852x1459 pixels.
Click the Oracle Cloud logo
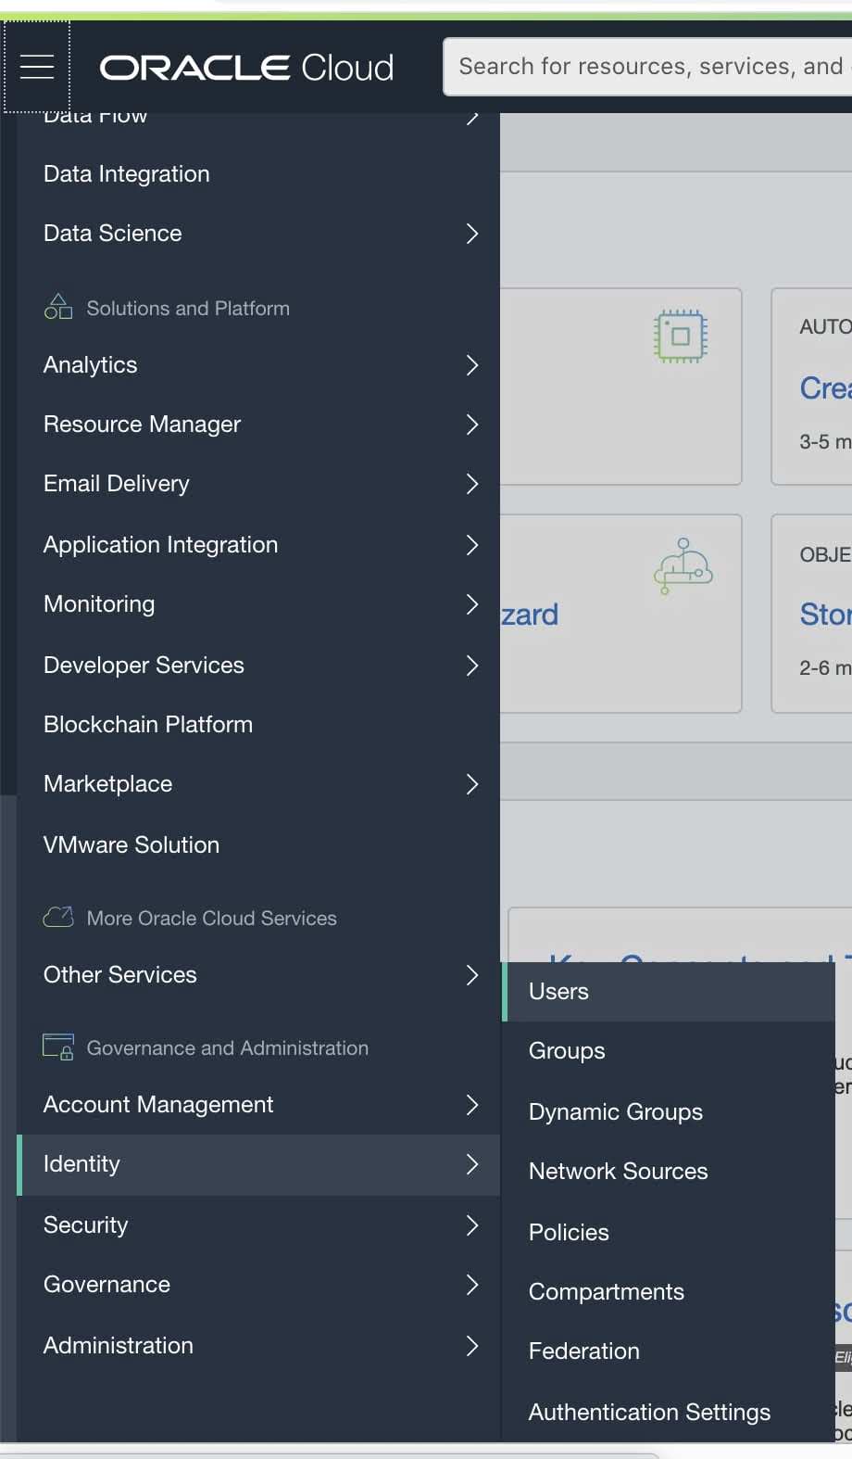[247, 68]
